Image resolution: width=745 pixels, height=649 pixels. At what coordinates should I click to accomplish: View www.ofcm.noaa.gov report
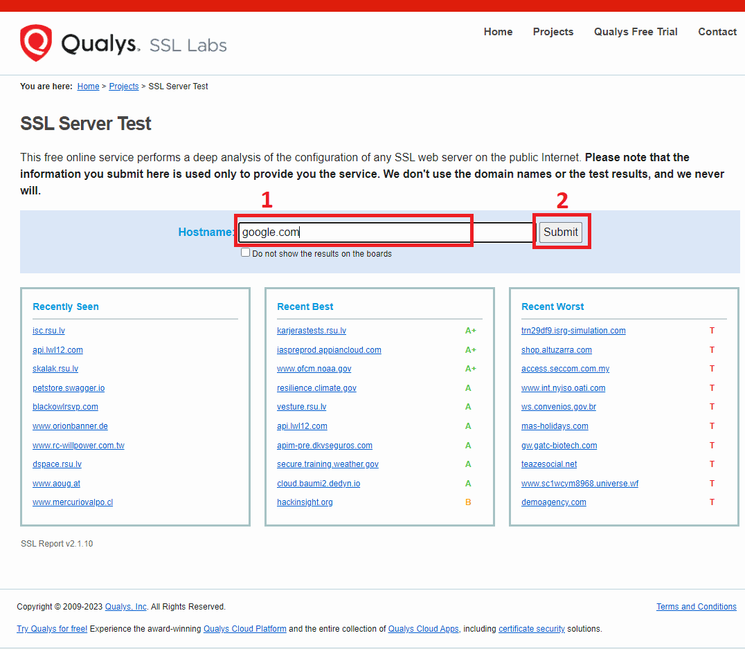click(x=314, y=369)
